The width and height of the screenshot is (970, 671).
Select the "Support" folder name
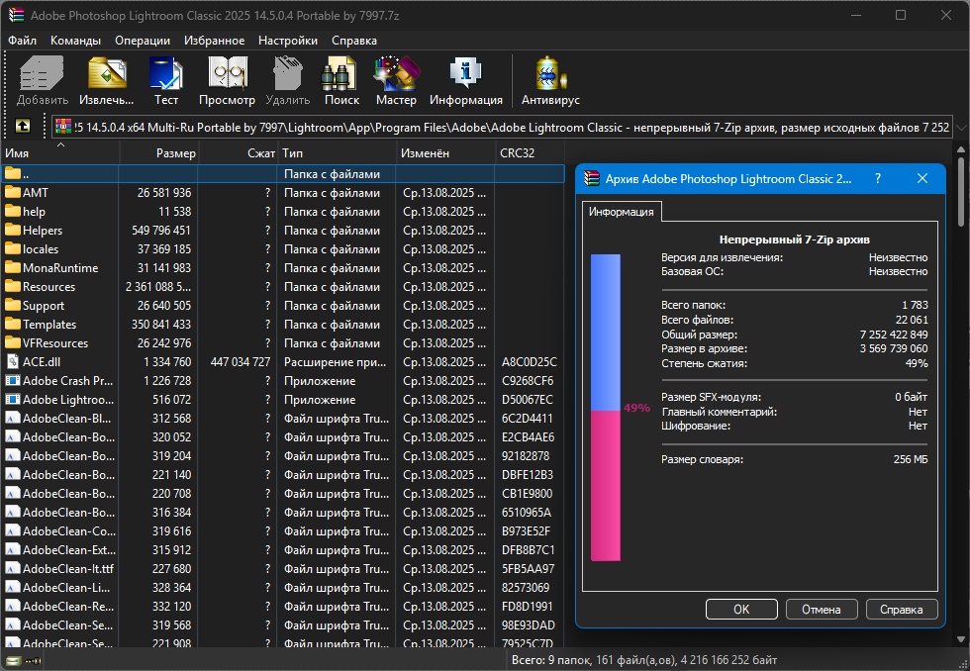tap(44, 306)
